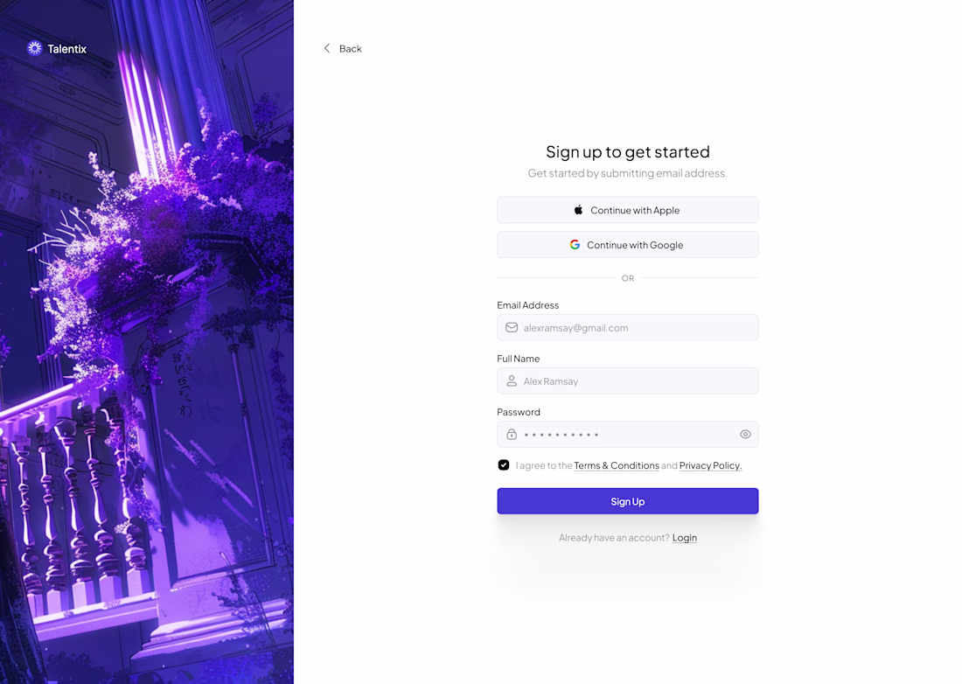Continue with Google sign-up
This screenshot has width=962, height=684.
pyautogui.click(x=628, y=245)
